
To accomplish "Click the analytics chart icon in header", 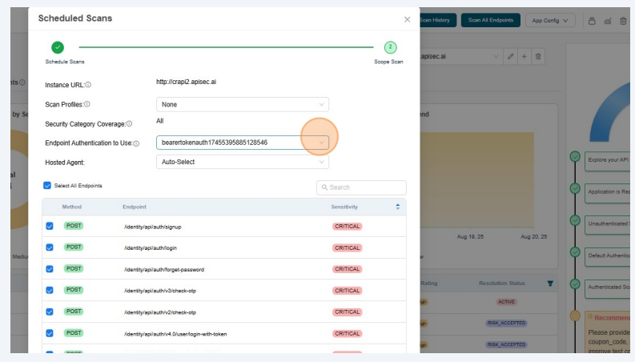I will pos(608,21).
